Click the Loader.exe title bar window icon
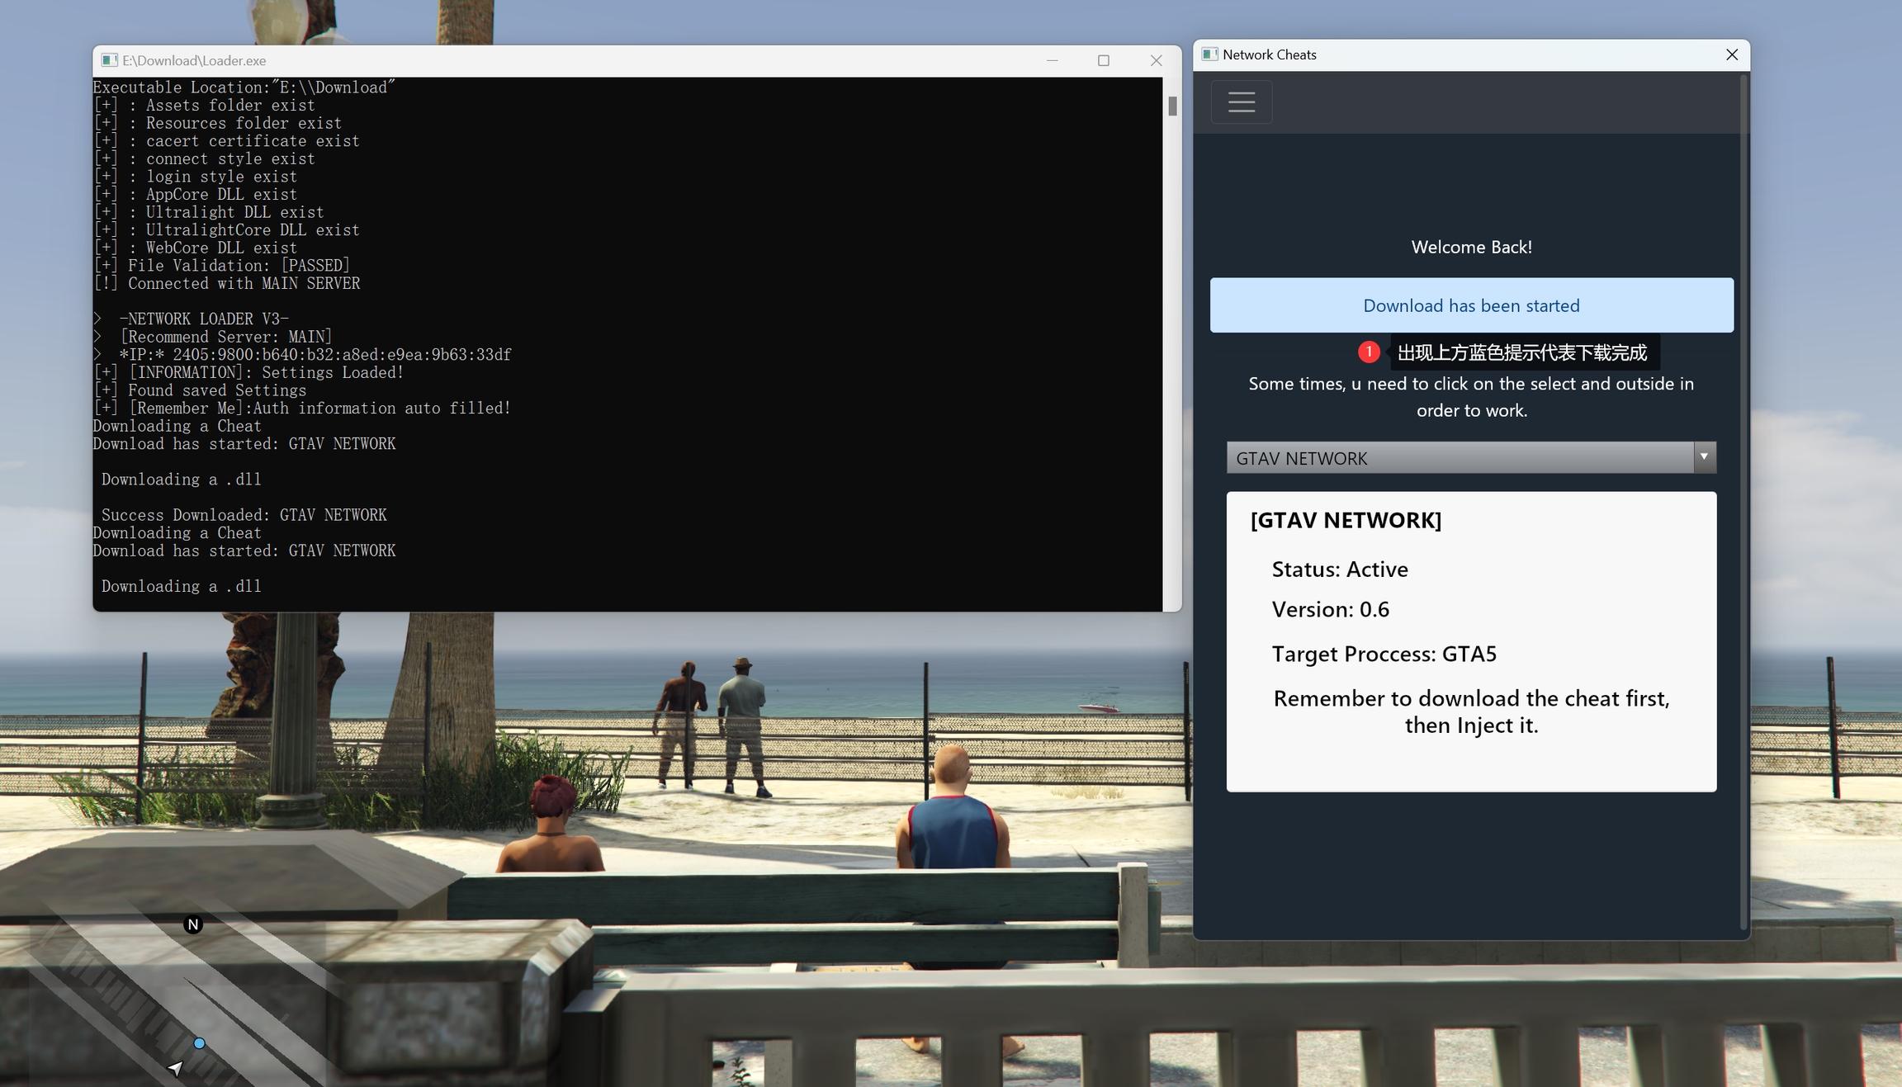 pyautogui.click(x=109, y=60)
